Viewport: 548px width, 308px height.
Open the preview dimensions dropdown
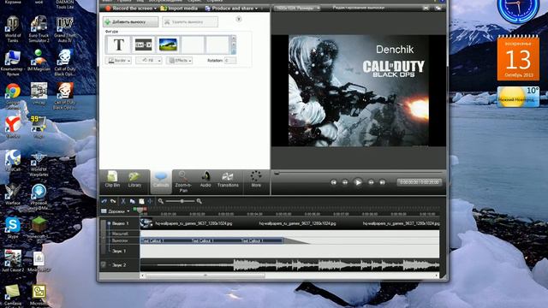pos(297,8)
